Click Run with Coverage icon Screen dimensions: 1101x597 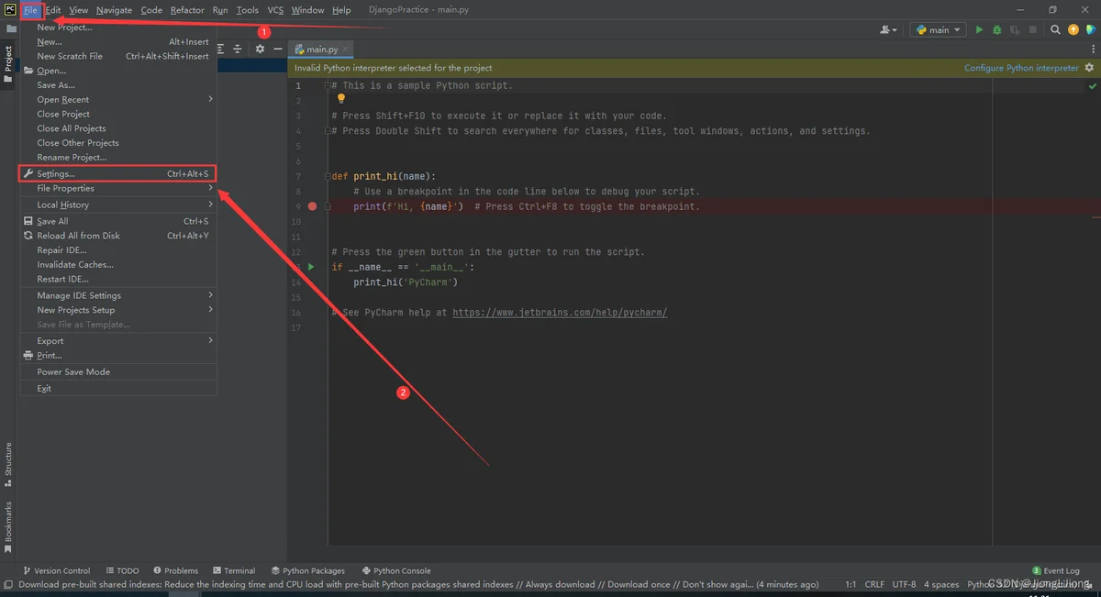pos(1014,30)
